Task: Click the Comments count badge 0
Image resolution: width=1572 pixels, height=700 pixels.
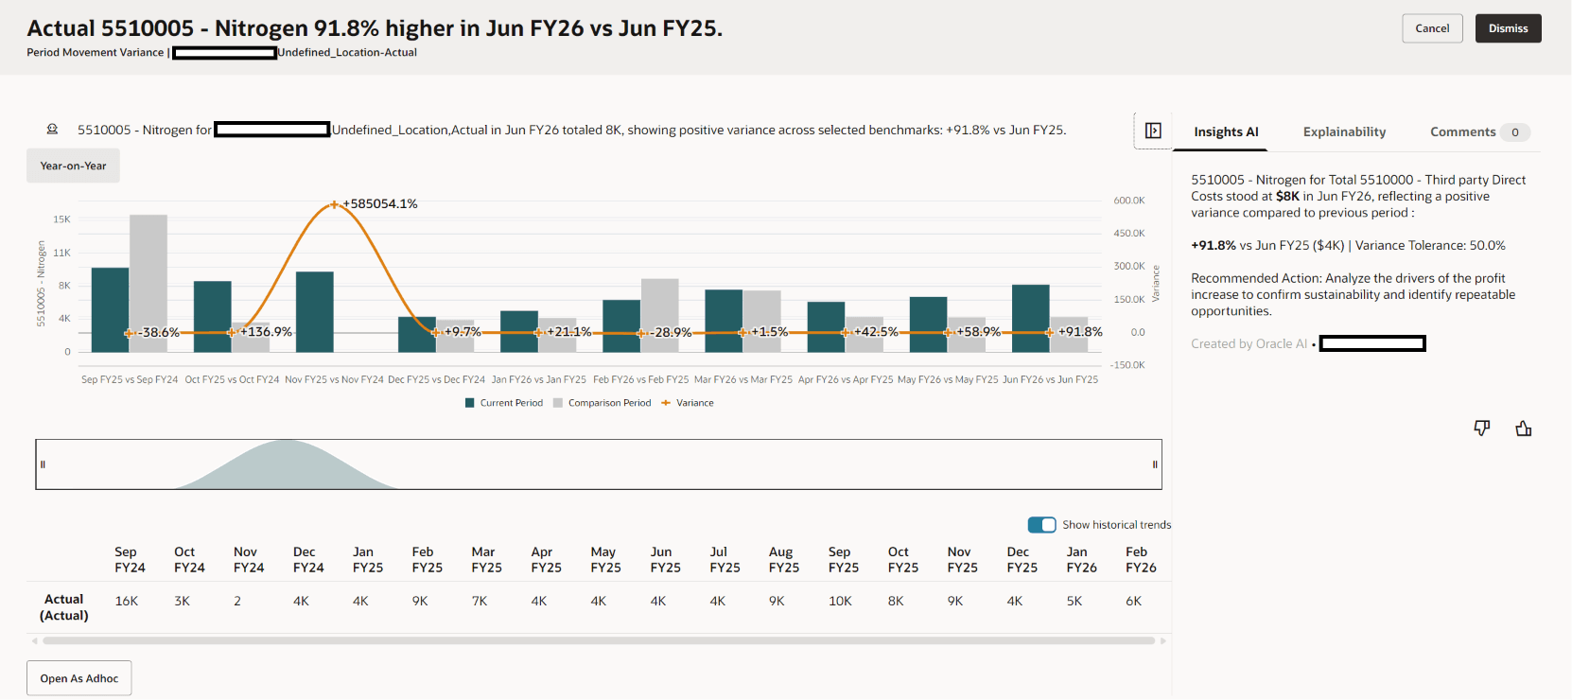Action: pyautogui.click(x=1515, y=132)
